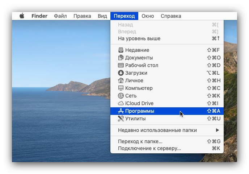Click the Компьютер monitor icon

[121, 88]
